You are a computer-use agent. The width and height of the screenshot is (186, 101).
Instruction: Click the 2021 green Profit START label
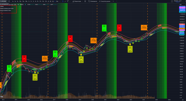click(x=104, y=28)
